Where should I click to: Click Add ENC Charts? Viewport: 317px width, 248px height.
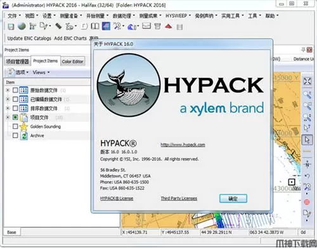(70, 38)
